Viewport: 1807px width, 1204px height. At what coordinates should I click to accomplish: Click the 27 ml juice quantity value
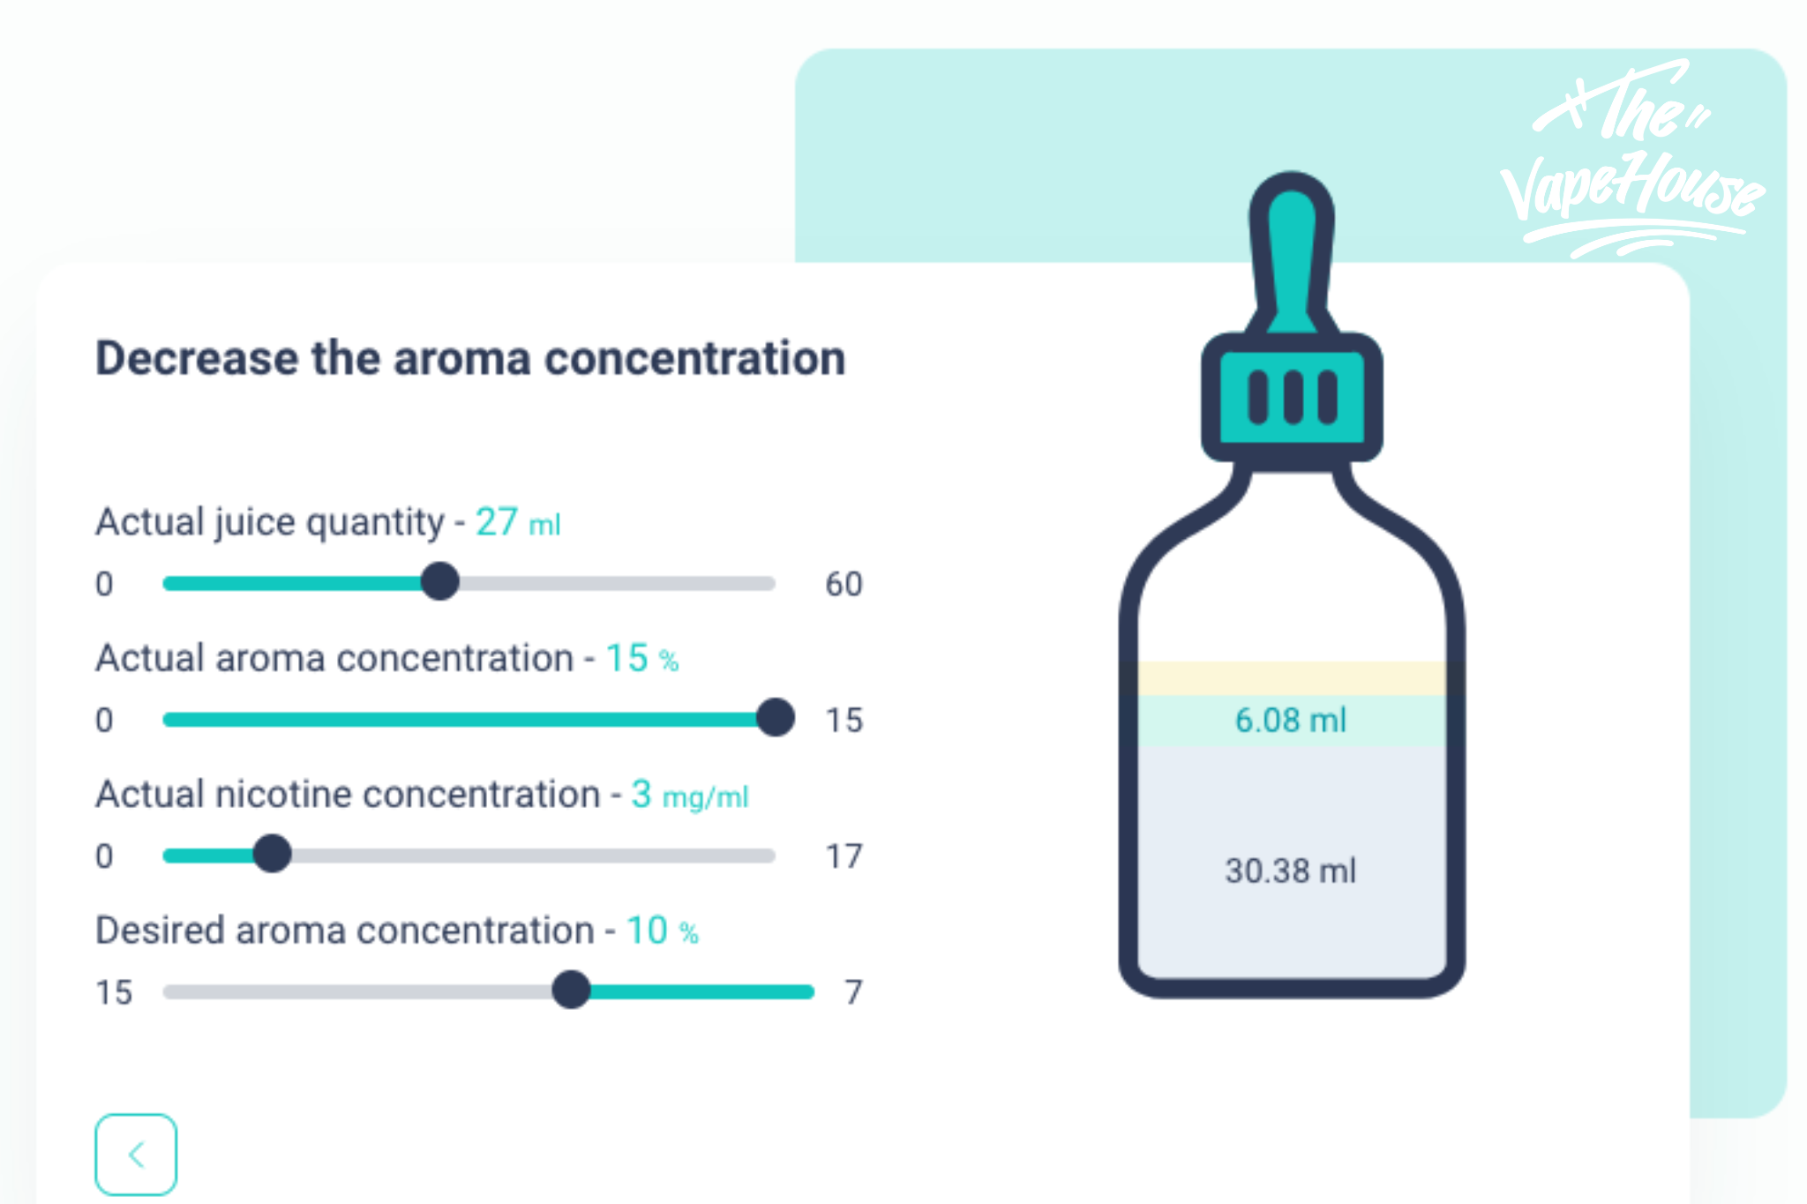point(518,522)
